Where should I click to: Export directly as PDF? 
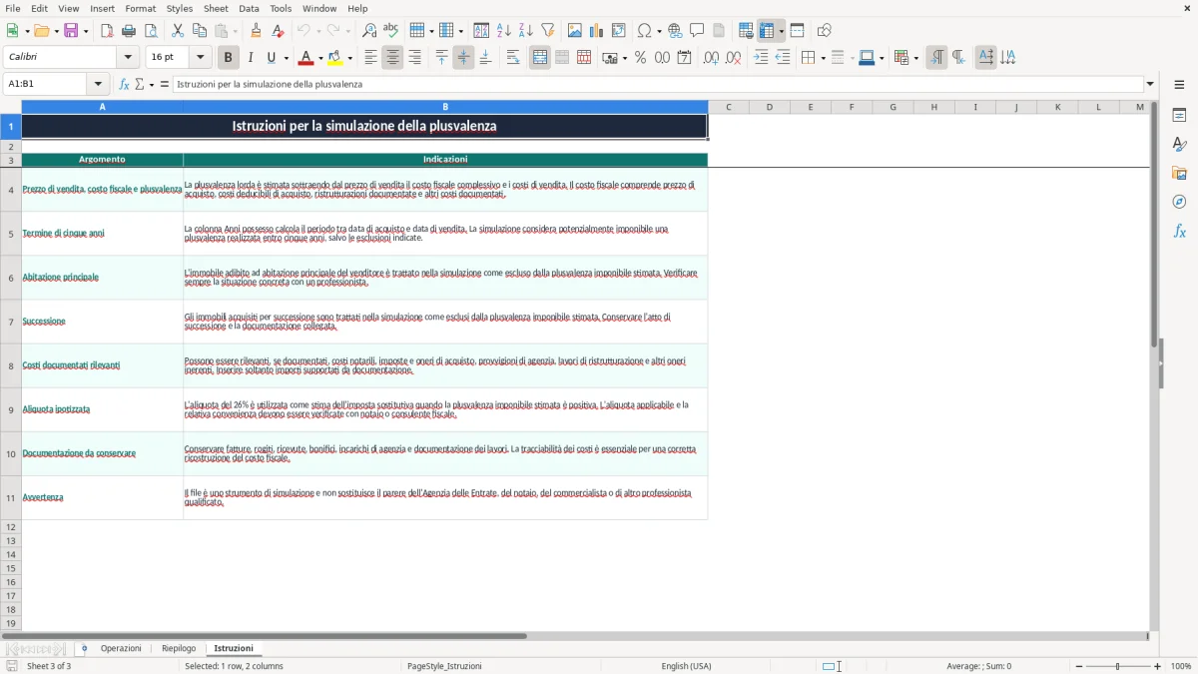107,31
